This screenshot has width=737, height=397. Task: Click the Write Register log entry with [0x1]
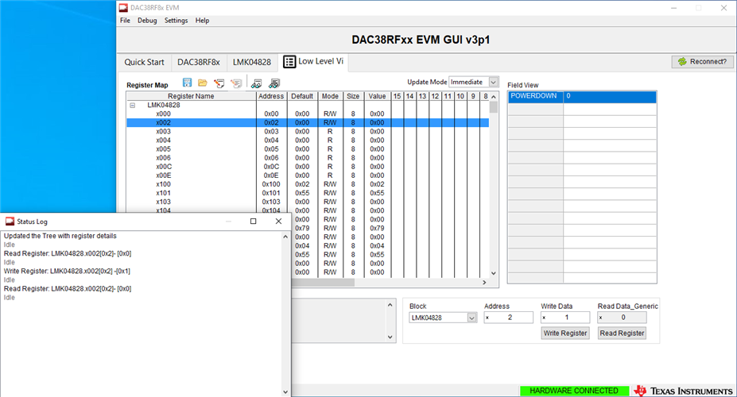click(68, 272)
